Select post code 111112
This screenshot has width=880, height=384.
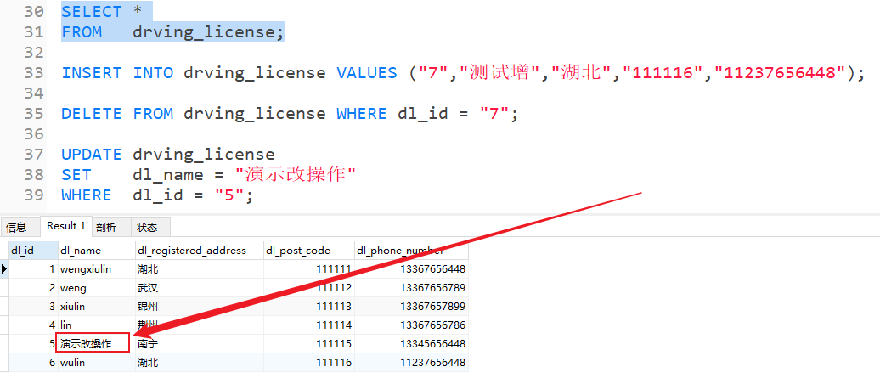click(309, 288)
